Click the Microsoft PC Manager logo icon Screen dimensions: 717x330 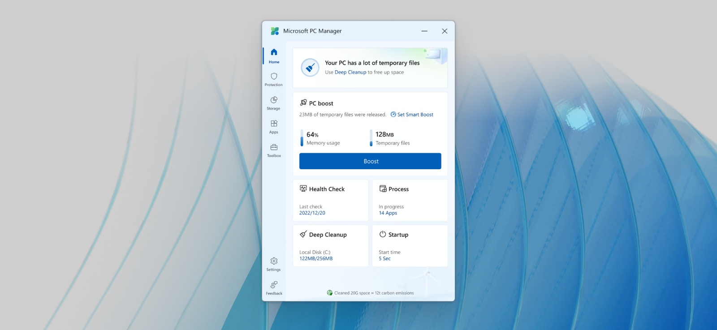[275, 31]
